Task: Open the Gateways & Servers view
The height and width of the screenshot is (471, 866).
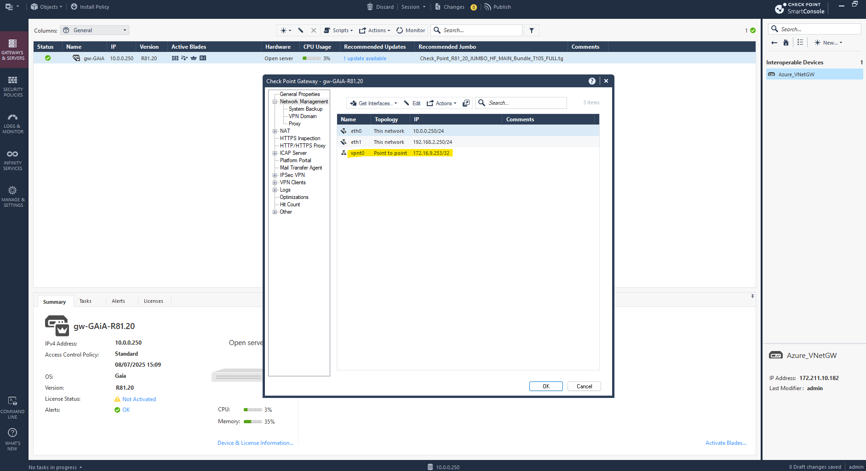Action: 13,50
